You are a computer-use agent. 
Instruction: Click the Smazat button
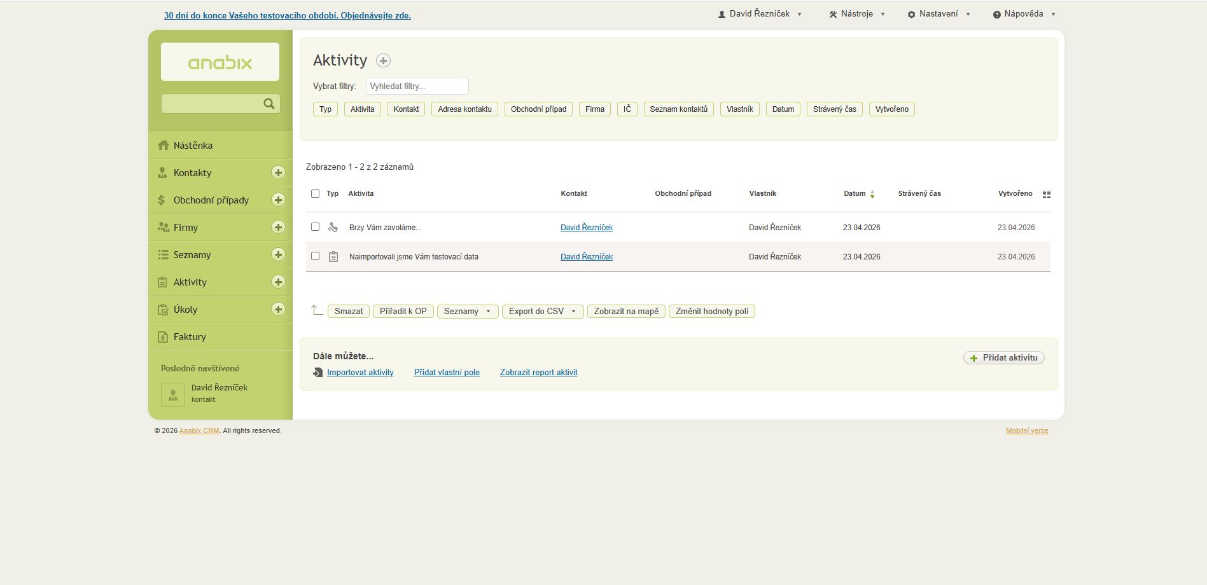tap(349, 312)
